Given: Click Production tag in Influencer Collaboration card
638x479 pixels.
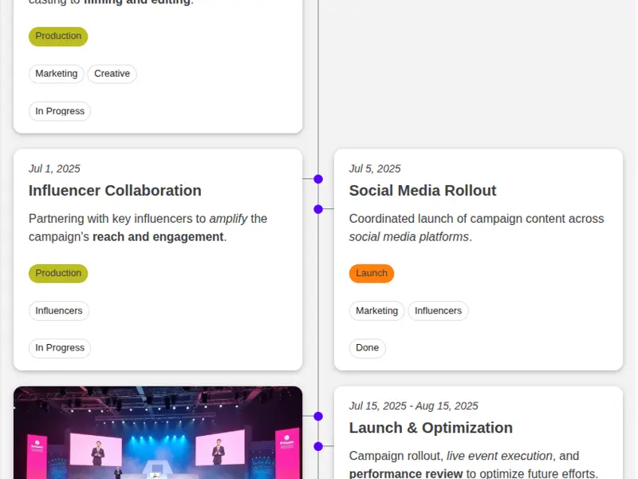Looking at the screenshot, I should pyautogui.click(x=58, y=273).
